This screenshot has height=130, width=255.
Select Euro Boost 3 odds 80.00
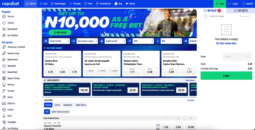pos(181,90)
